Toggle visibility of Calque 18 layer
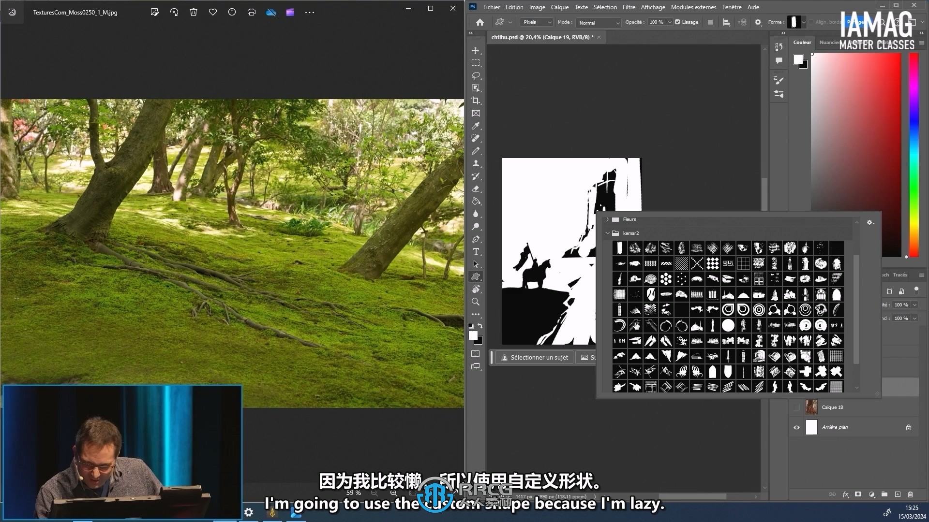Screen dimensions: 929x522 [x=796, y=407]
